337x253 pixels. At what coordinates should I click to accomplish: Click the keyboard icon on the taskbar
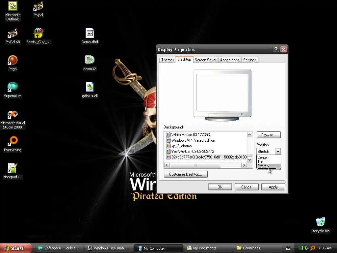click(x=288, y=248)
